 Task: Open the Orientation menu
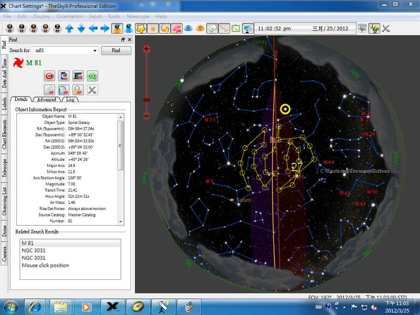pyautogui.click(x=69, y=16)
